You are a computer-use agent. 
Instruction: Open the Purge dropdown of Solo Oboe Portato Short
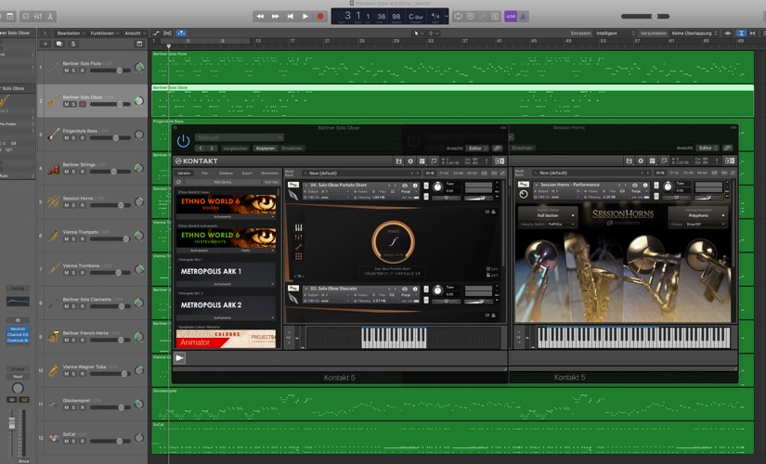(409, 191)
